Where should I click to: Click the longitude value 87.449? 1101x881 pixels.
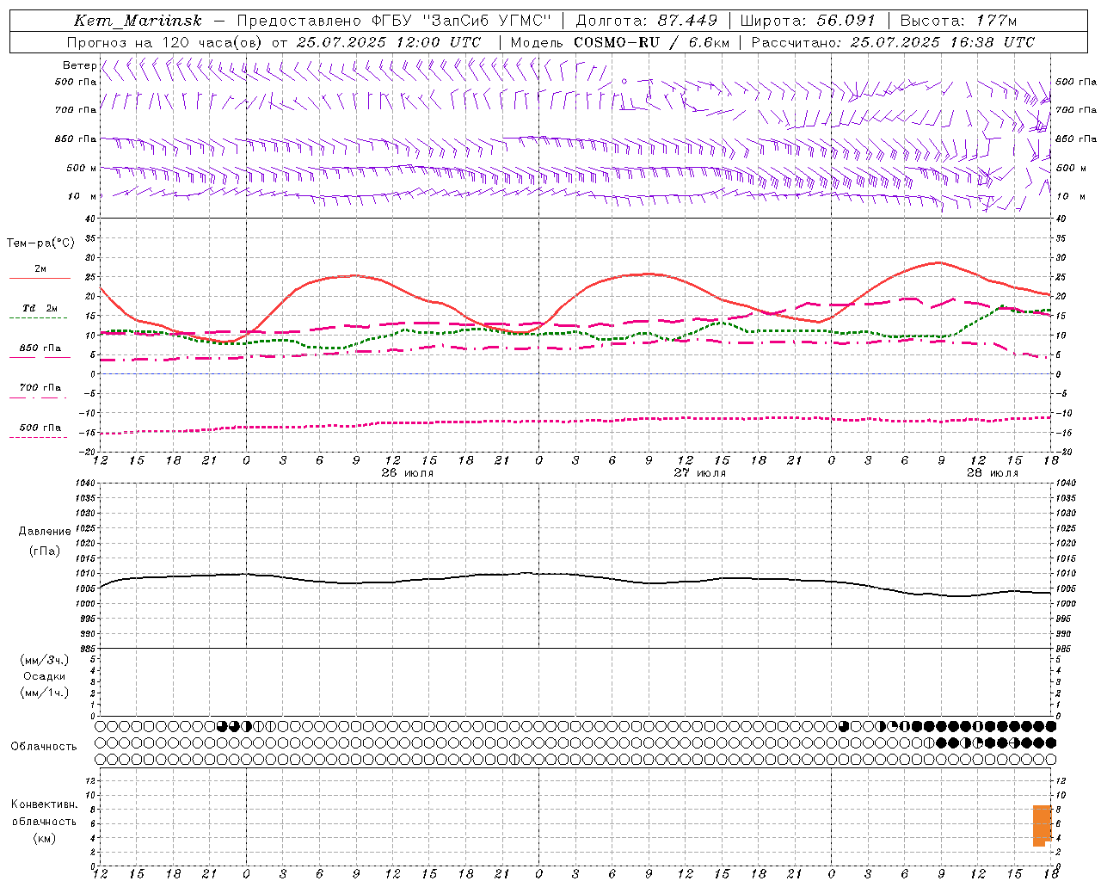click(x=687, y=21)
